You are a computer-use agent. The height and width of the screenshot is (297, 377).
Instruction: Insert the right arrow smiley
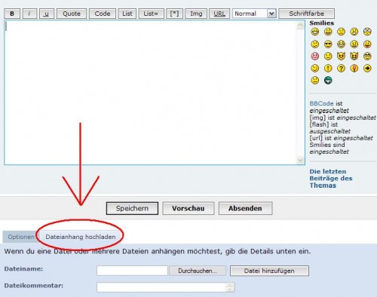[367, 68]
